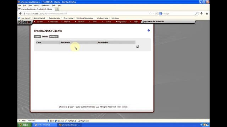Open a new tab with plus button

[57, 9]
